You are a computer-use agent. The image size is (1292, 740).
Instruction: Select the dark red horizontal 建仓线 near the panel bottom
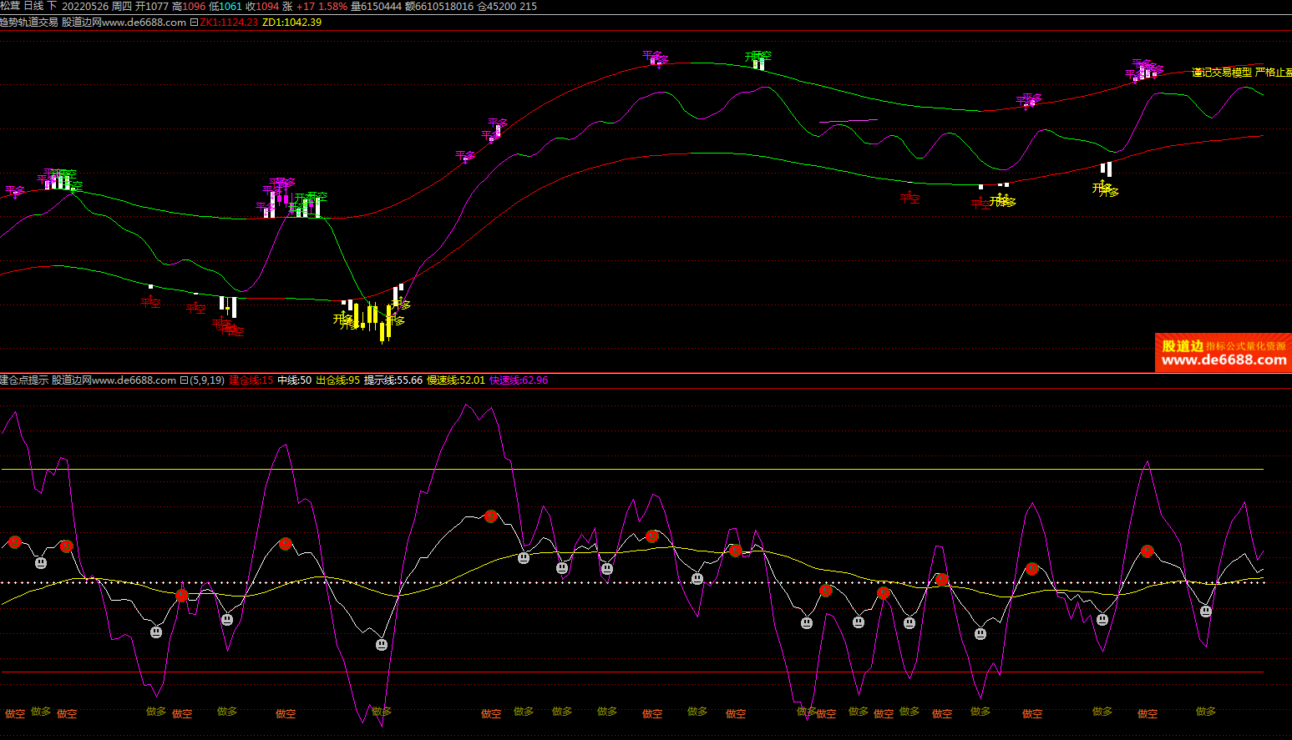[x=632, y=672]
